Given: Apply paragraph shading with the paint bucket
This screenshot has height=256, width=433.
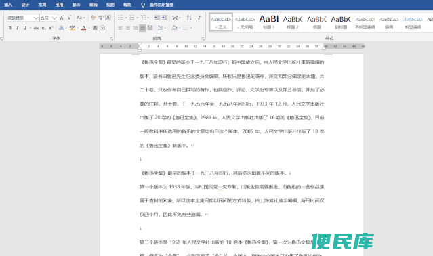Looking at the screenshot, I should click(x=174, y=28).
